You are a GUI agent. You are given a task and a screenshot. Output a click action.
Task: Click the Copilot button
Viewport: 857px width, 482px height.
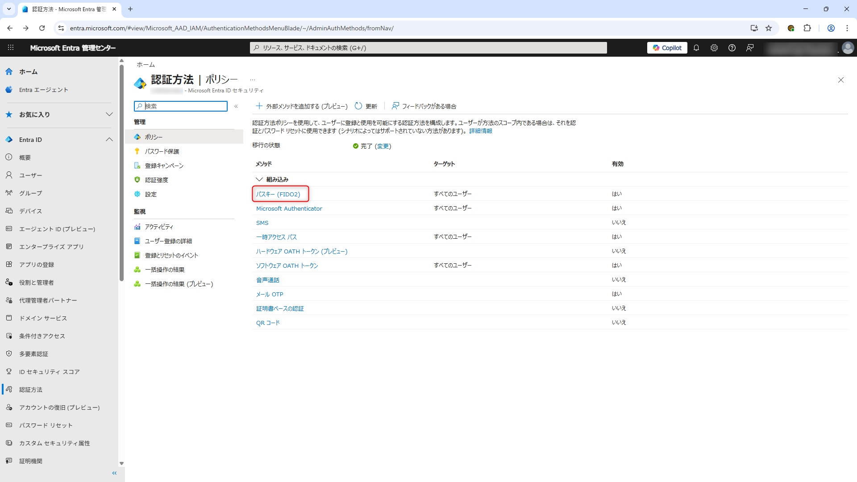point(667,48)
